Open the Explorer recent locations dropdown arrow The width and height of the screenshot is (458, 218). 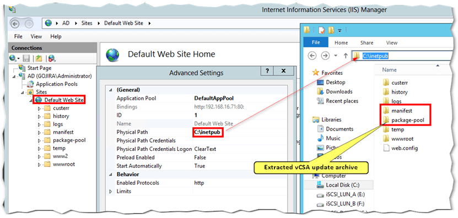[336, 56]
